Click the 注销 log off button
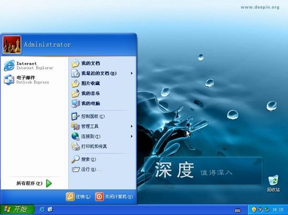 tap(78, 197)
